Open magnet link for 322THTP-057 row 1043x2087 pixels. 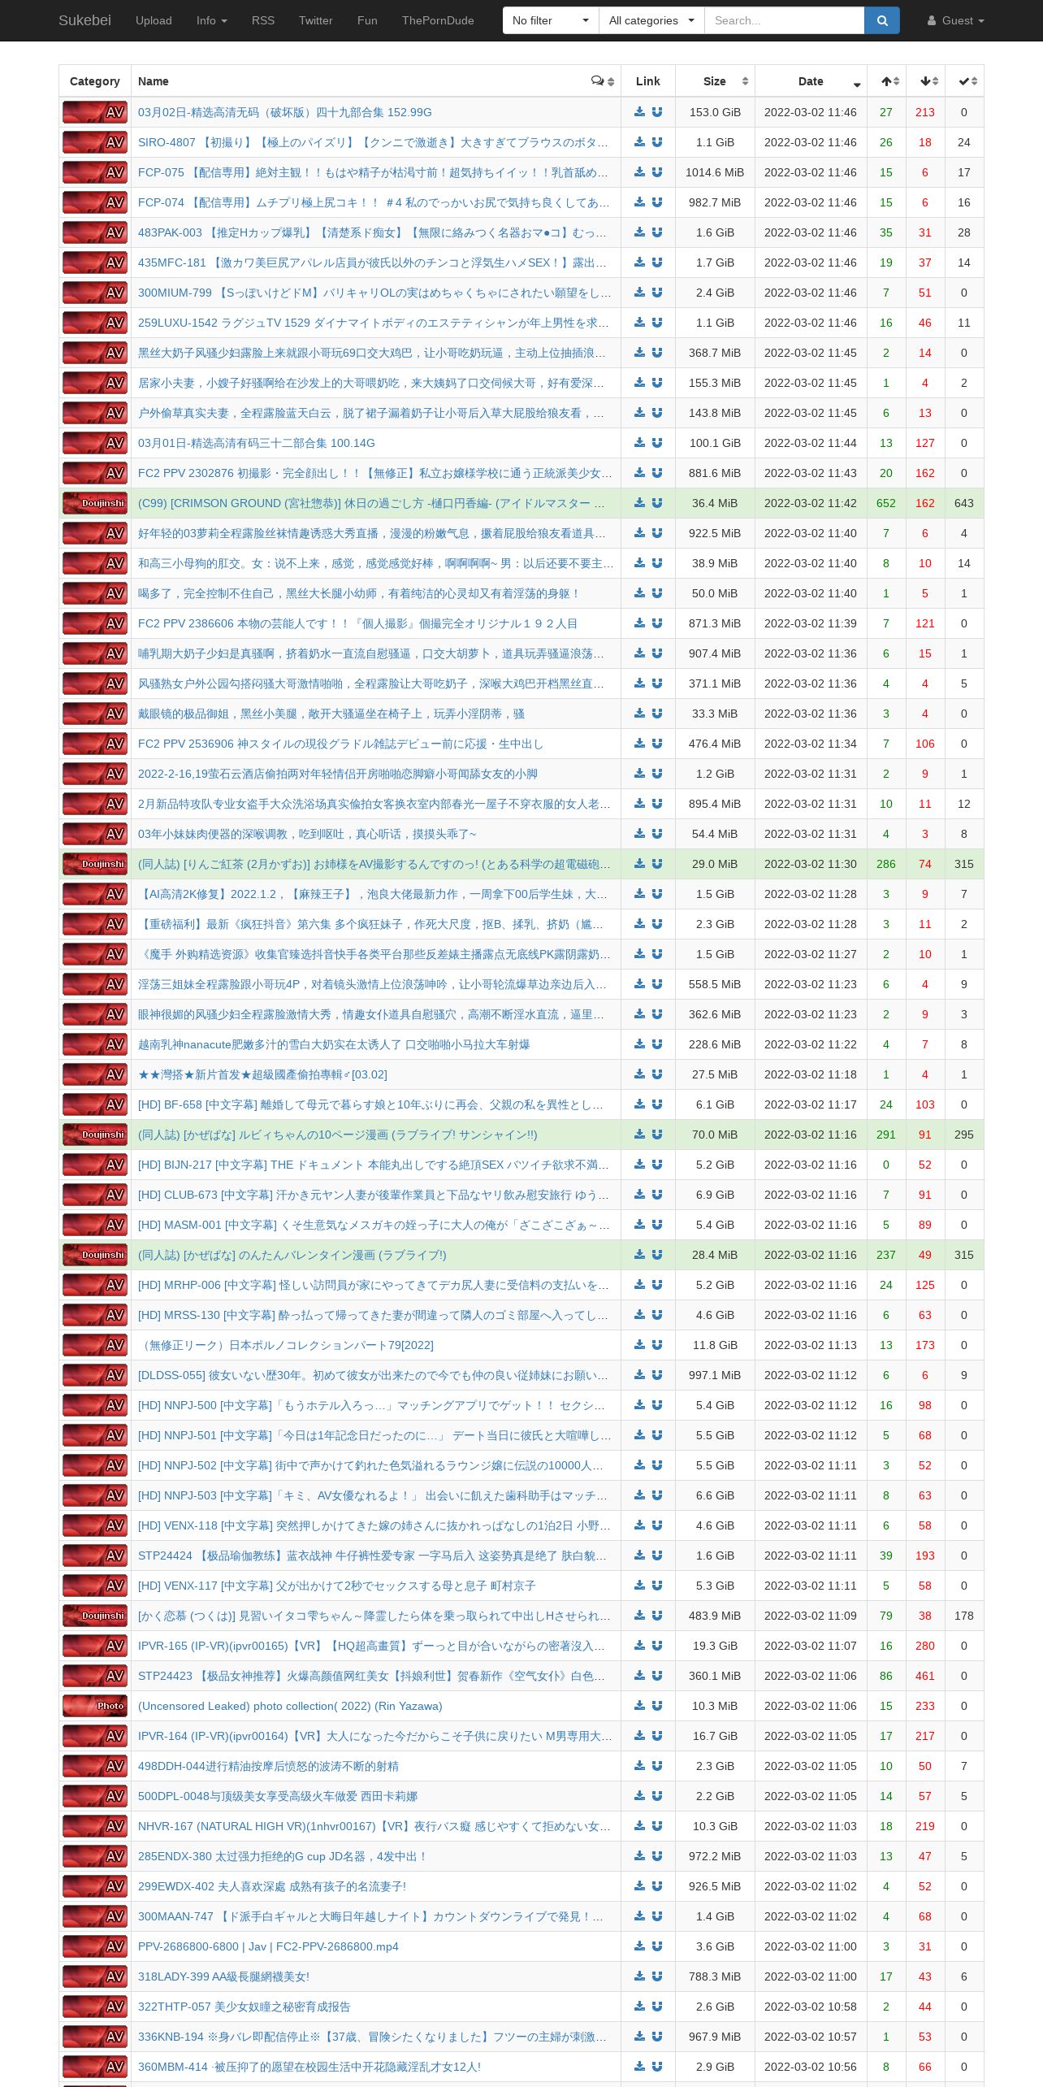tap(657, 2007)
